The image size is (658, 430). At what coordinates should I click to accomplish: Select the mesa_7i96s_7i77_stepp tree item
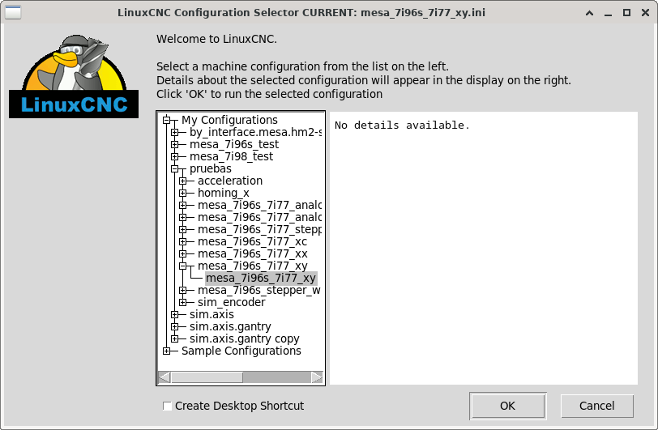tap(259, 229)
